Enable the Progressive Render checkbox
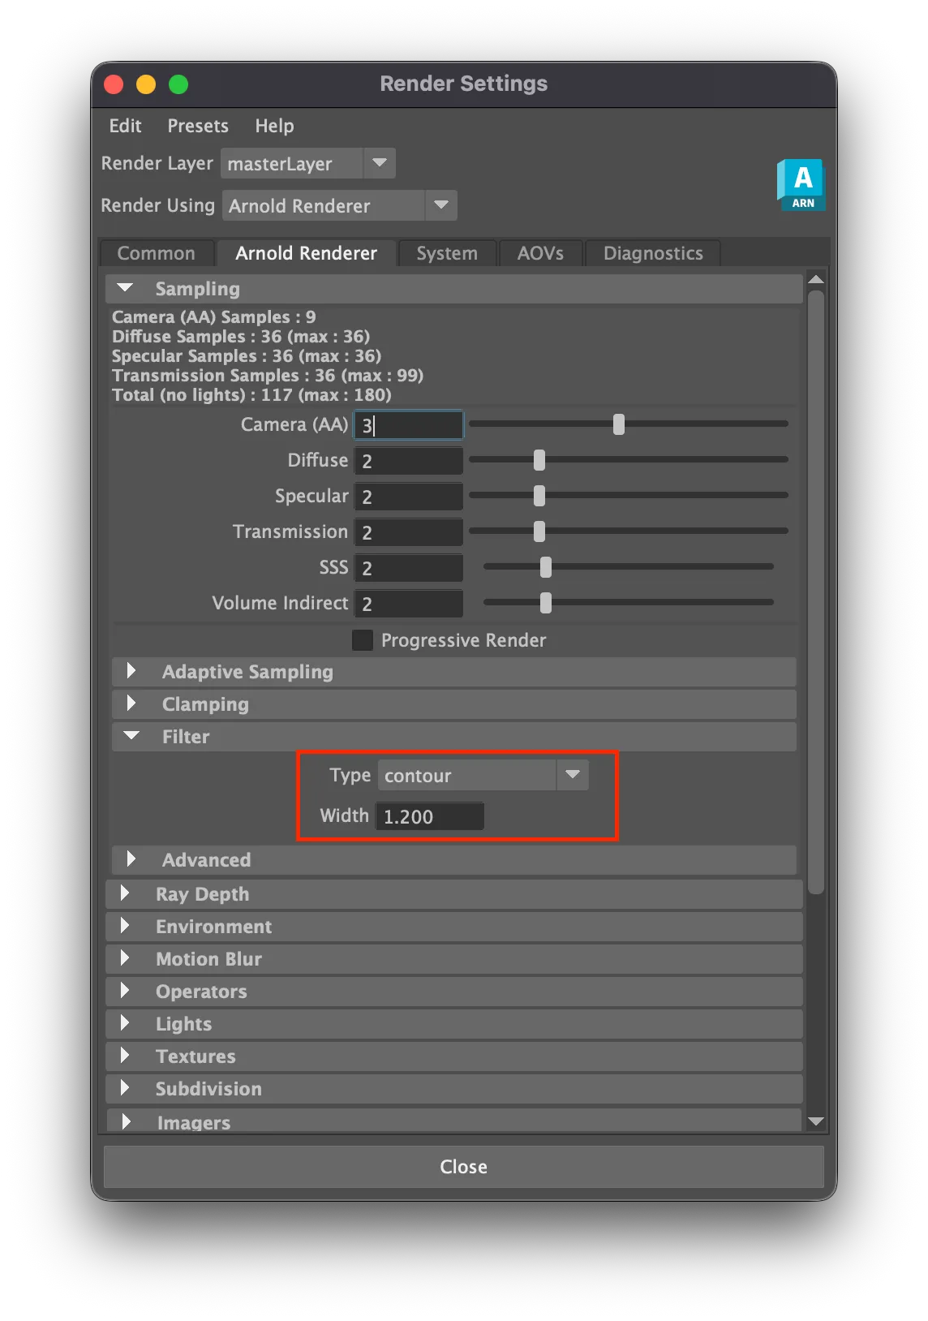The image size is (928, 1321). pos(363,640)
